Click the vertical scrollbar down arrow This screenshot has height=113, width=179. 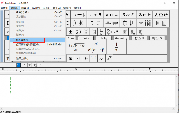176,105
